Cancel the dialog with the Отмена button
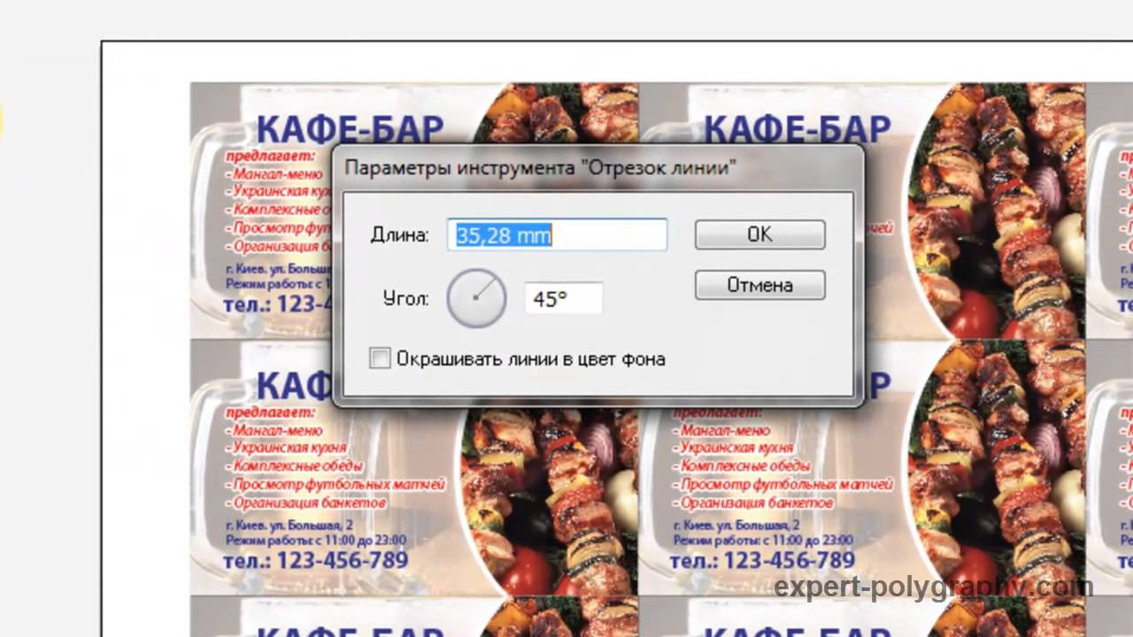1133x637 pixels. 760,285
